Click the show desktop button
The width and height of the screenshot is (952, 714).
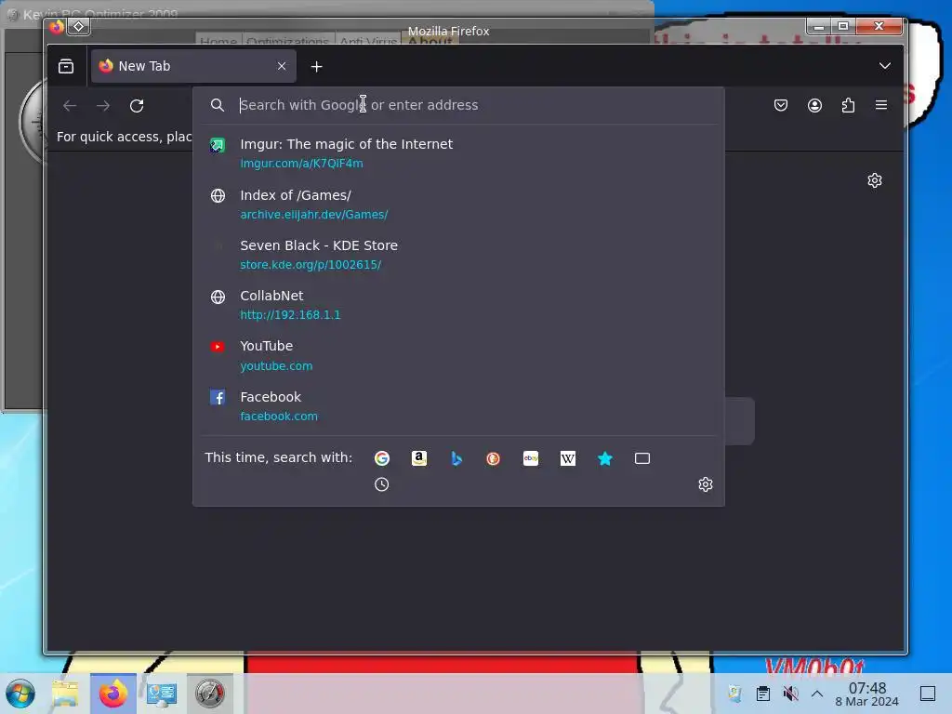pos(928,694)
